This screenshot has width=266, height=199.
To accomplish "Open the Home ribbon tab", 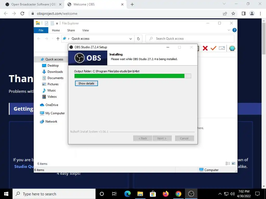I will tap(56, 30).
